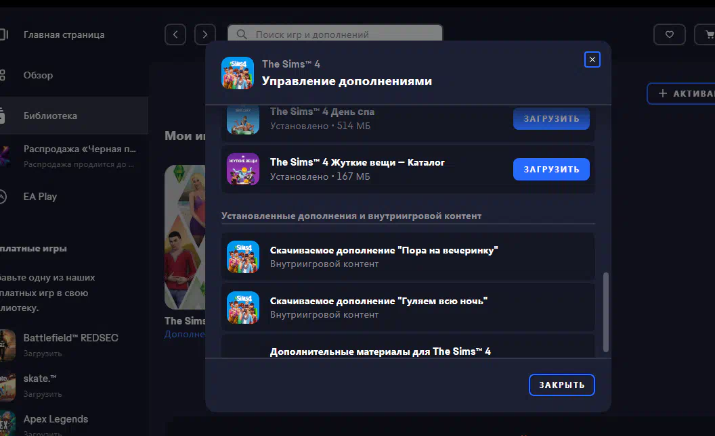Open the wishlist heart icon
715x436 pixels.
click(x=669, y=34)
